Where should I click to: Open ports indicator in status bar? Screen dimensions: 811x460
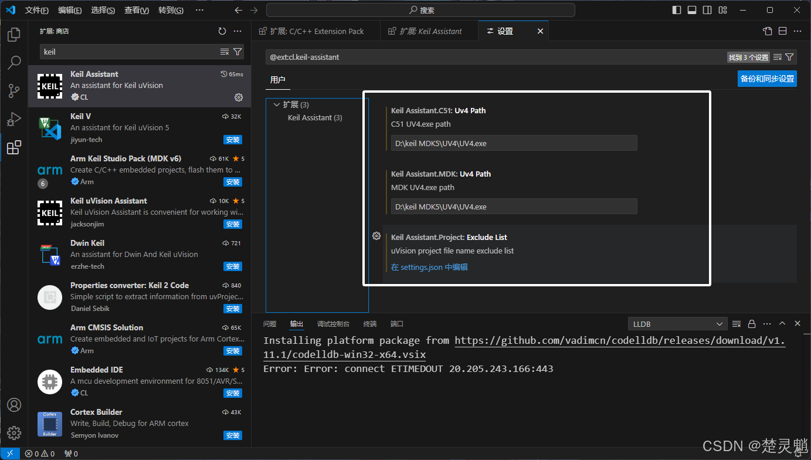(71, 454)
